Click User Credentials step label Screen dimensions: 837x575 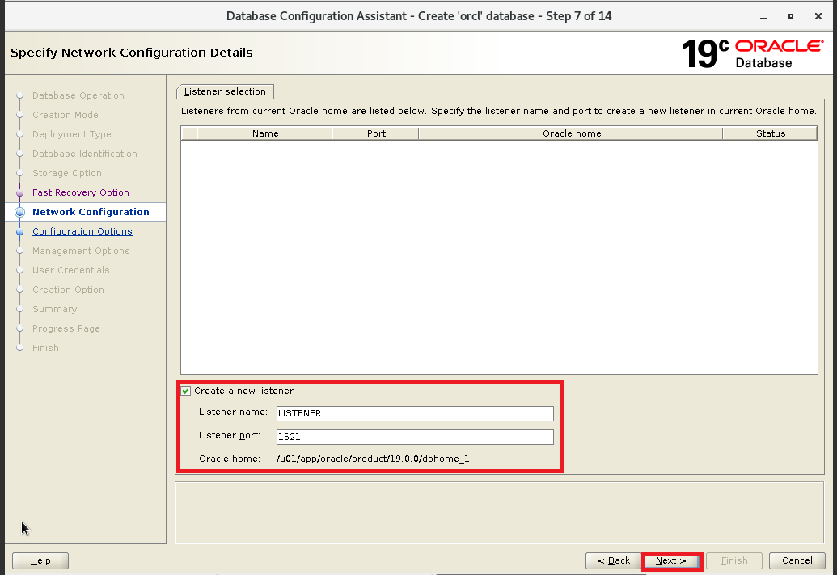70,270
